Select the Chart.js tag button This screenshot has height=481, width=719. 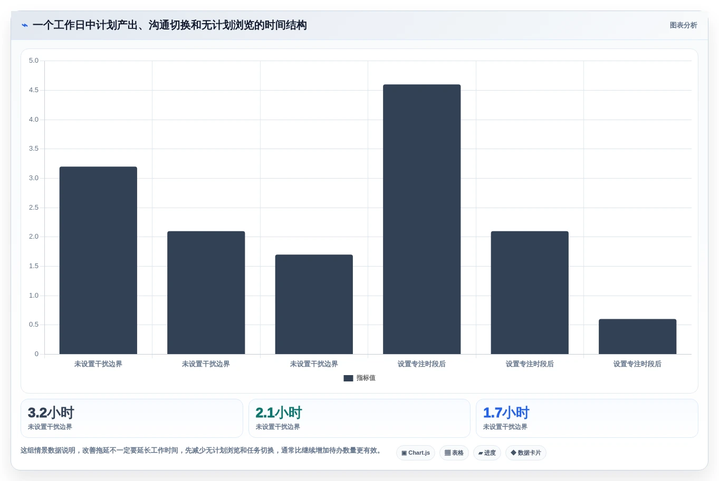[x=416, y=453]
